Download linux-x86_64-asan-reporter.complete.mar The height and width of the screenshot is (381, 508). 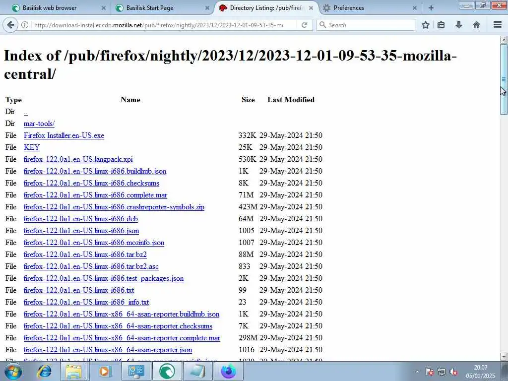pos(122,338)
